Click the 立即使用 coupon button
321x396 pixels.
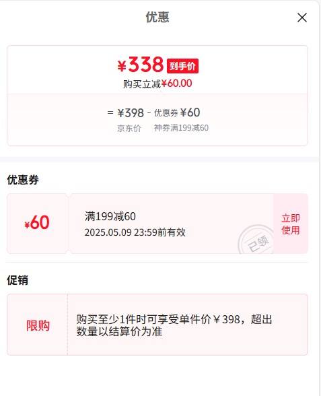(291, 224)
